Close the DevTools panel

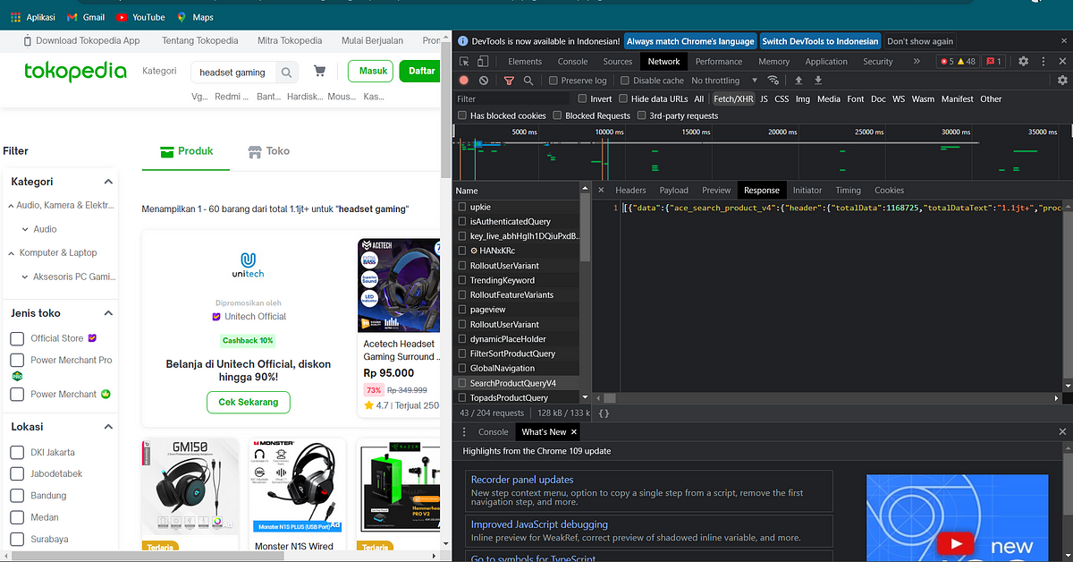[1060, 62]
